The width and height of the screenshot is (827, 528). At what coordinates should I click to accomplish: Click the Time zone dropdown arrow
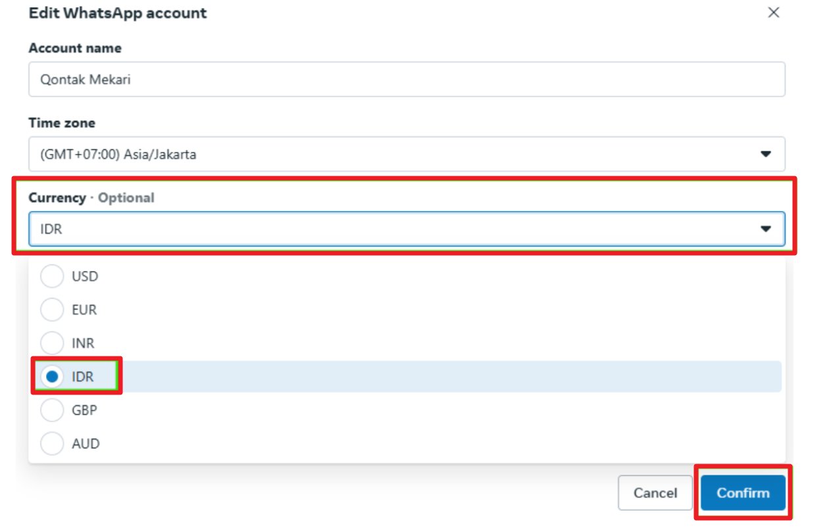765,155
